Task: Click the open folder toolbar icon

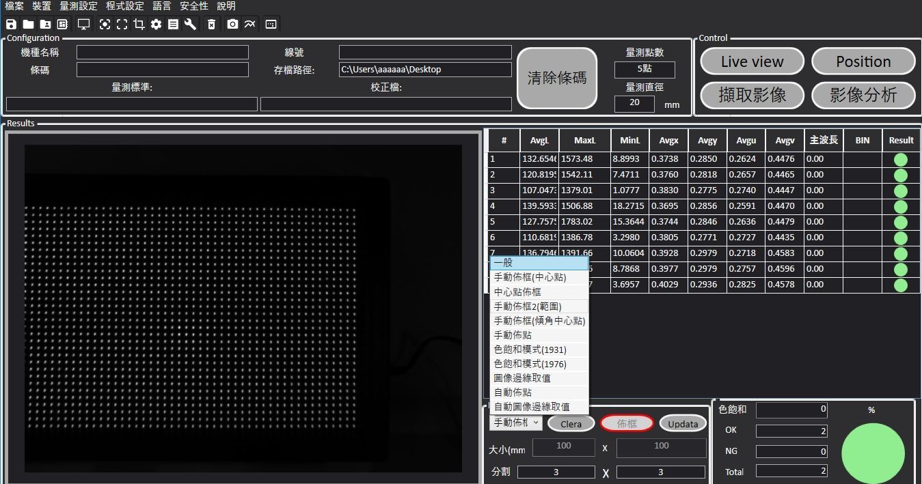Action: (x=28, y=24)
